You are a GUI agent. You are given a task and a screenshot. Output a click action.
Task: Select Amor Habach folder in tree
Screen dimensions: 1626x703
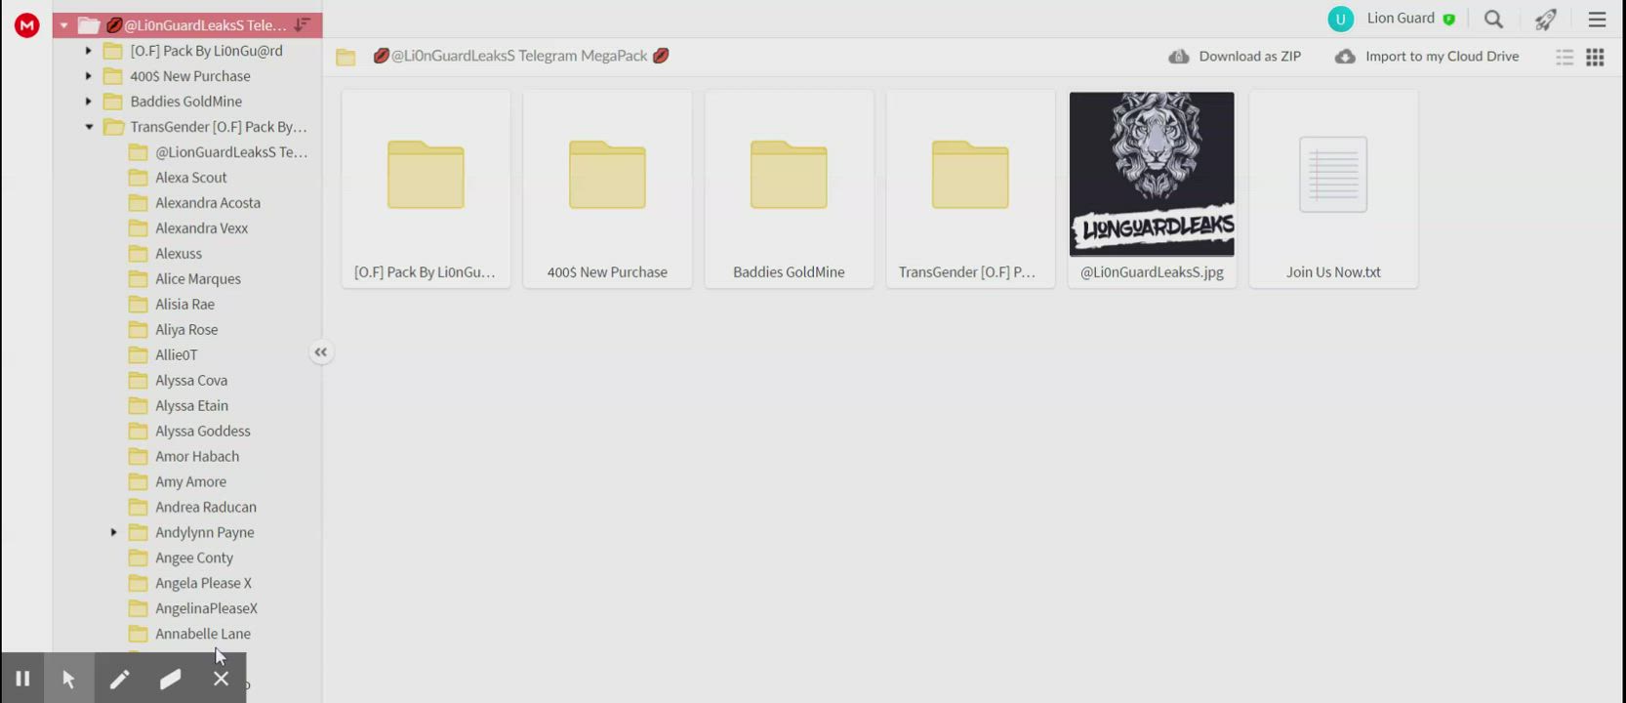197,457
